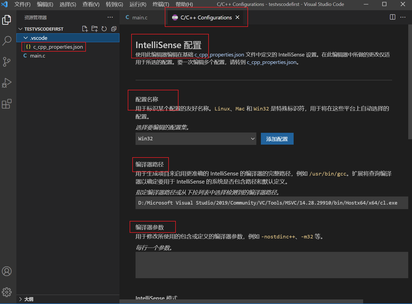This screenshot has height=304, width=412.
Task: Maximize the VS Code window
Action: pyautogui.click(x=384, y=4)
